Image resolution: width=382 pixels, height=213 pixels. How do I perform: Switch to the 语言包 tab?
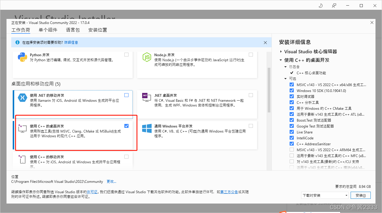[x=73, y=30]
